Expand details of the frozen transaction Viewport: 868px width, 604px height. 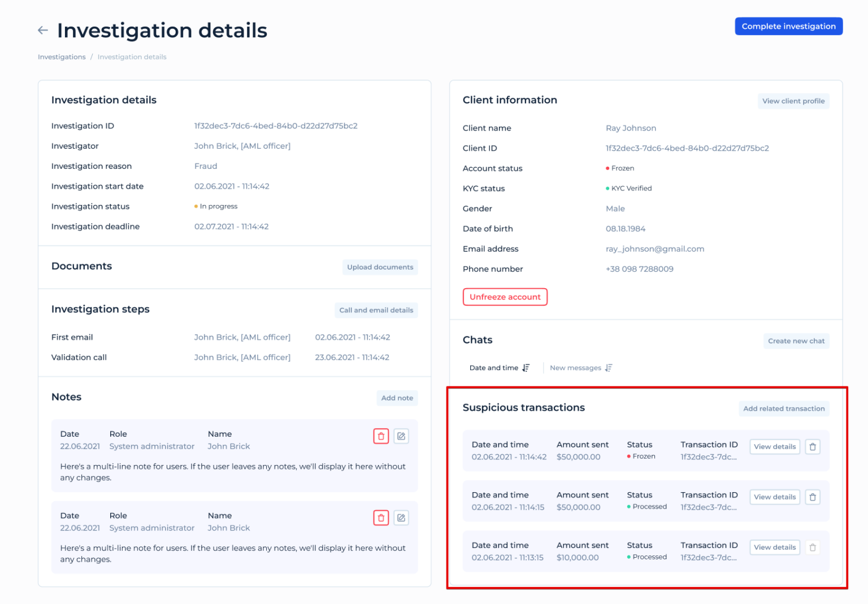(x=774, y=446)
